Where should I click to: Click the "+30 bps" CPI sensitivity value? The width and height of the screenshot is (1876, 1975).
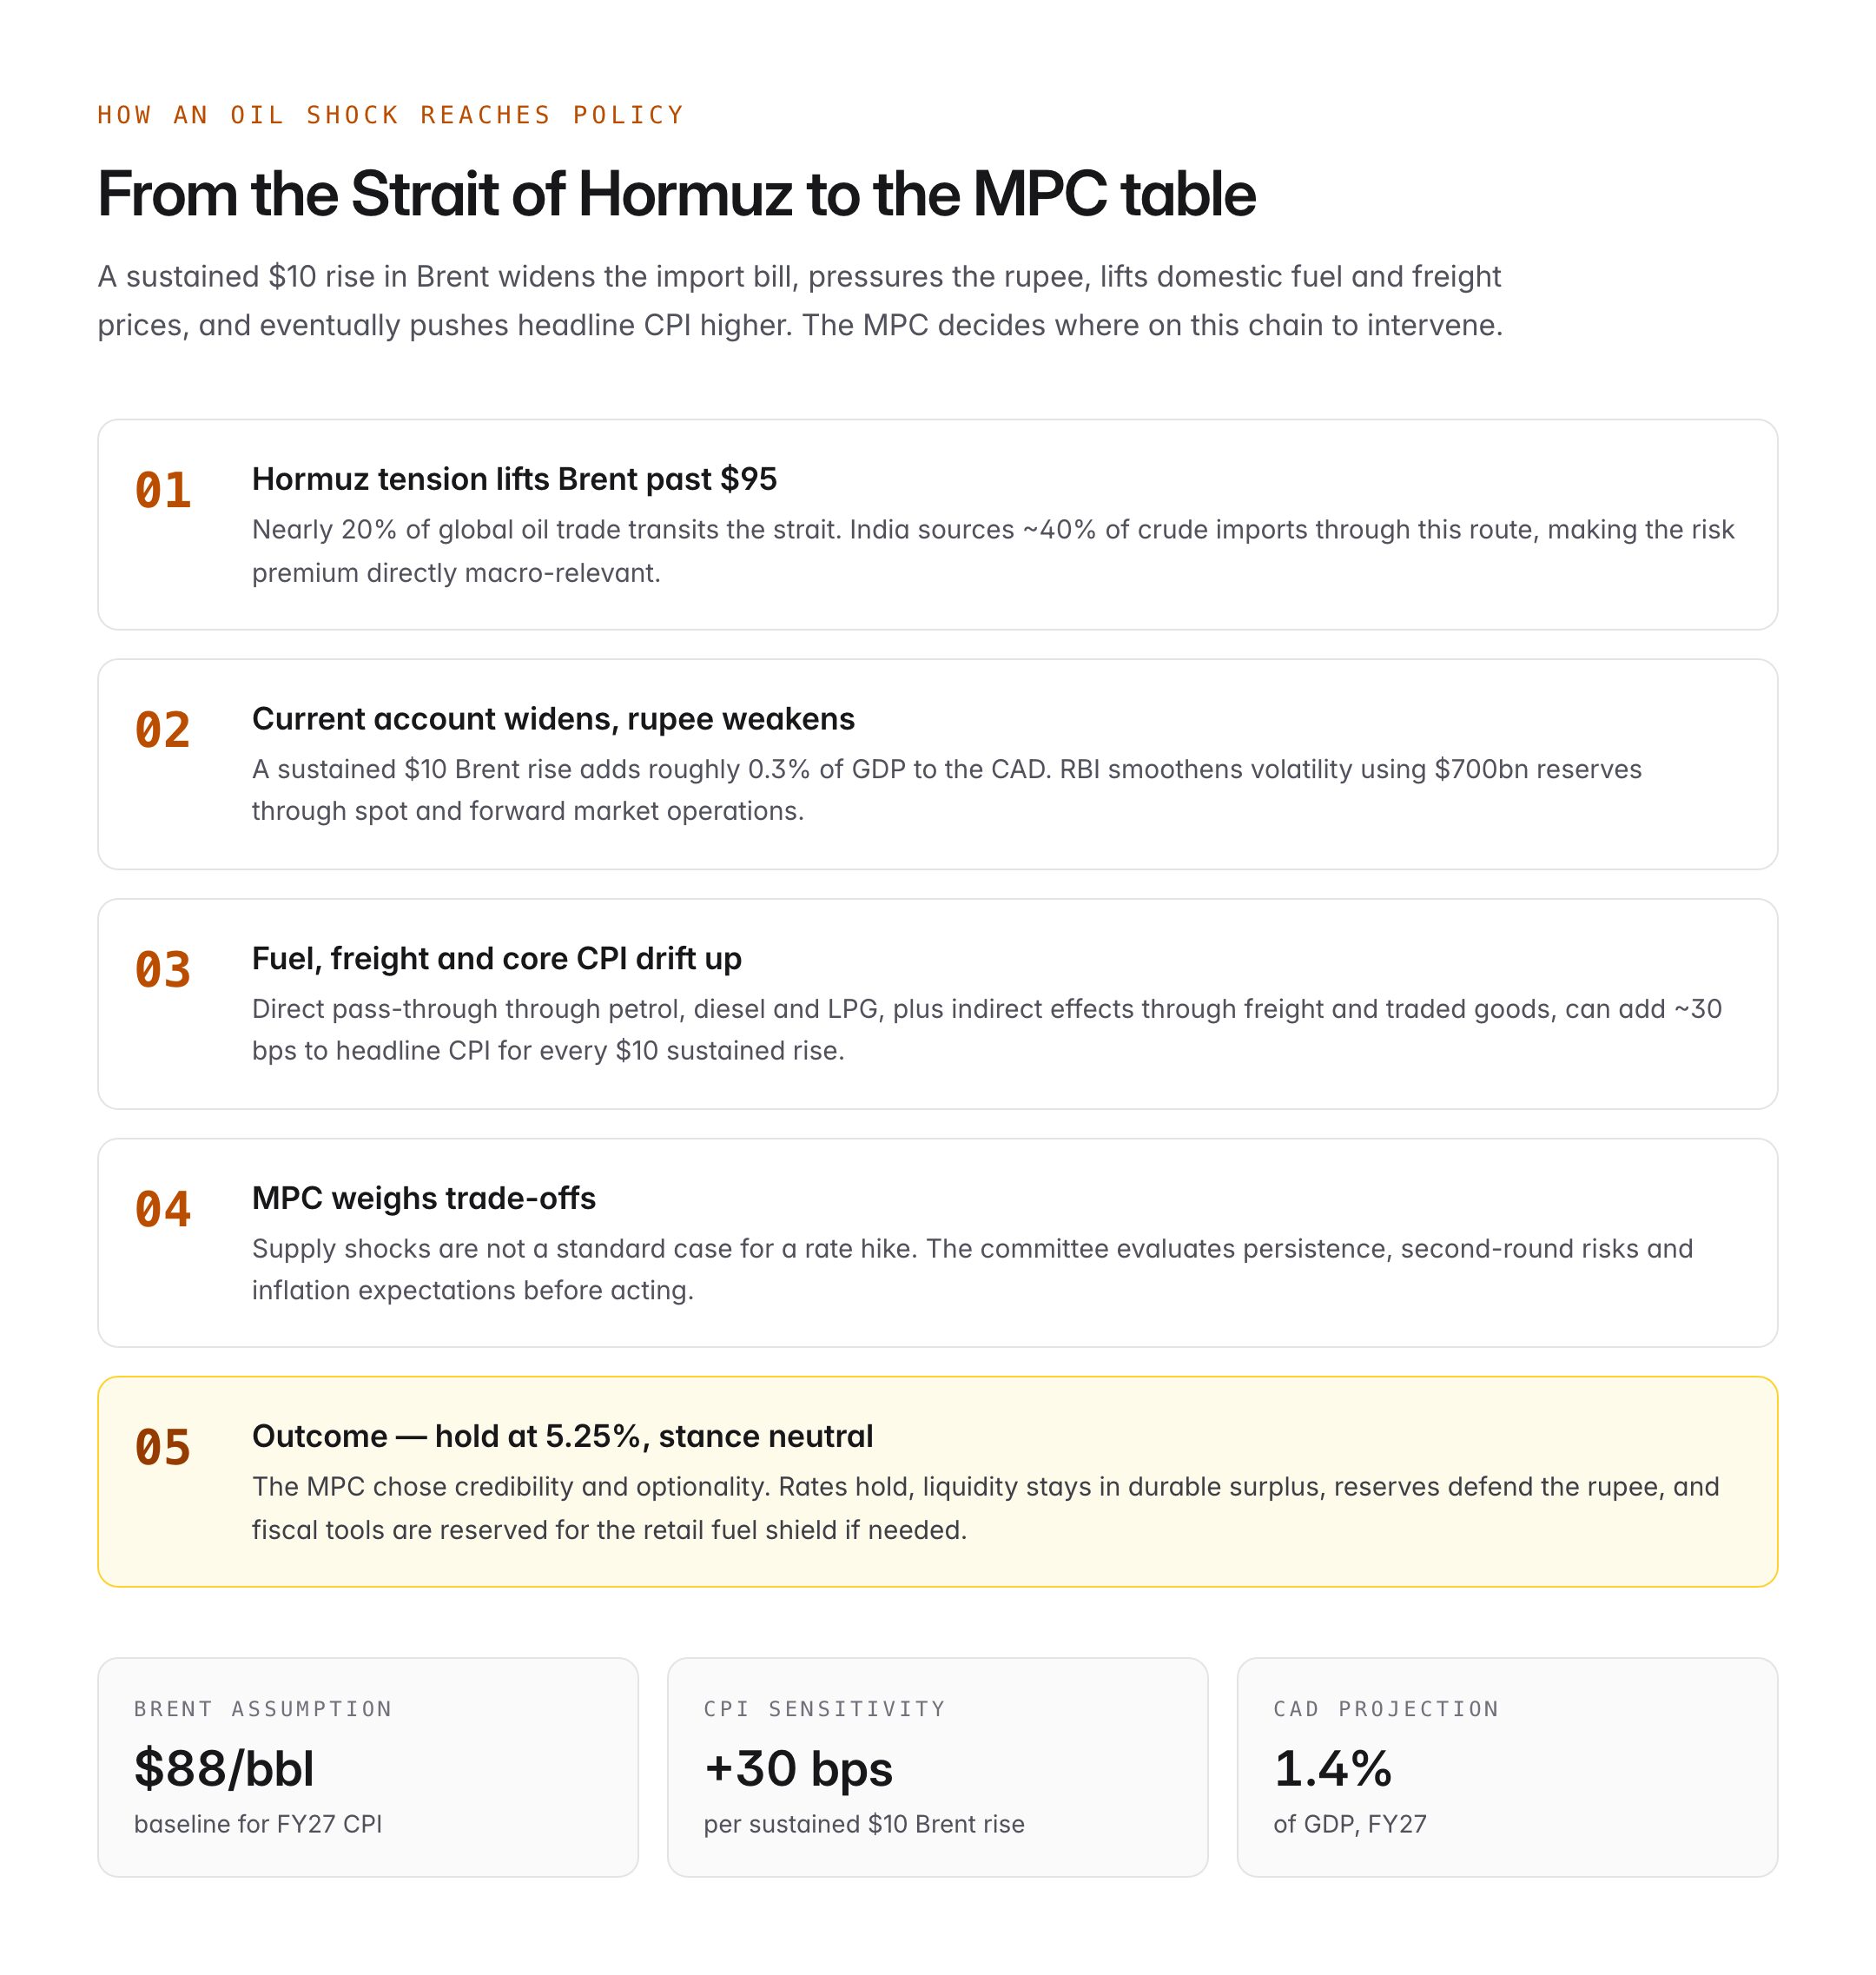tap(798, 1768)
